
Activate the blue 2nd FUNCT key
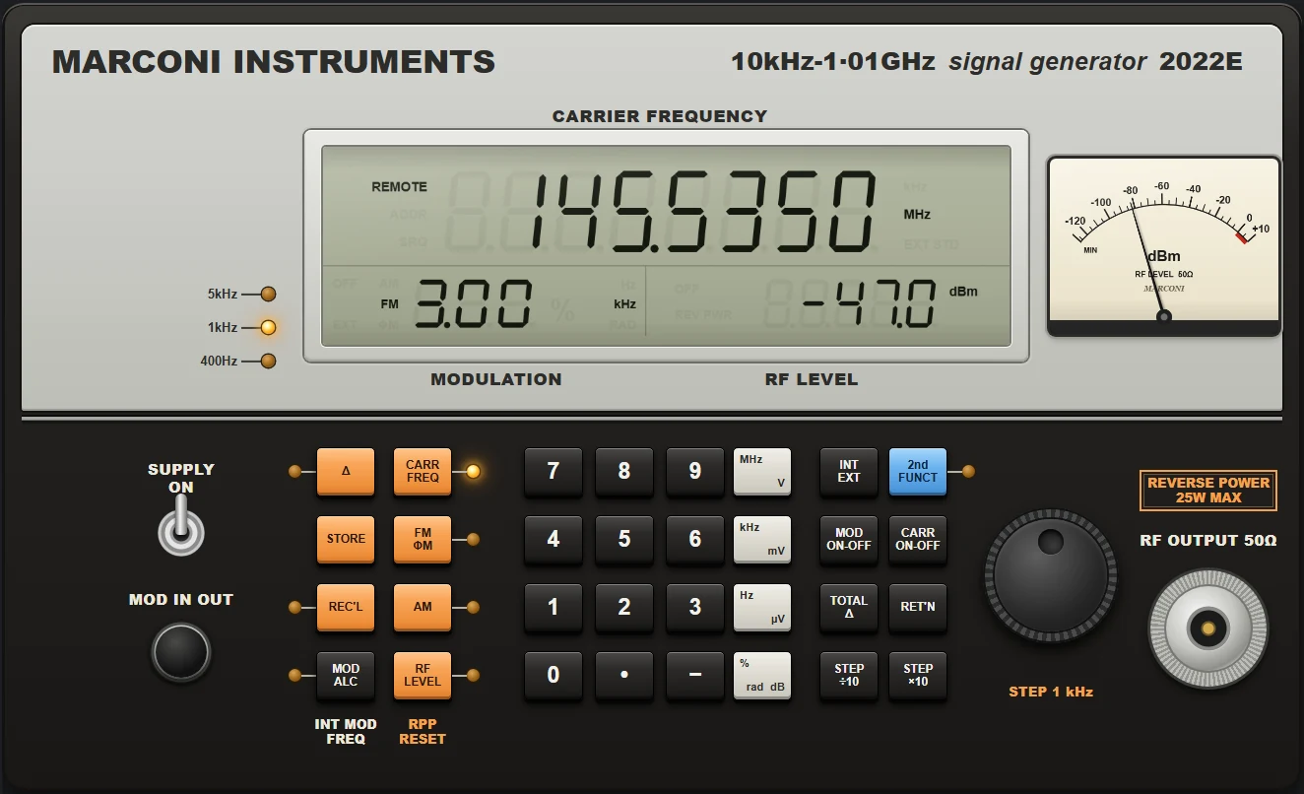pos(918,471)
